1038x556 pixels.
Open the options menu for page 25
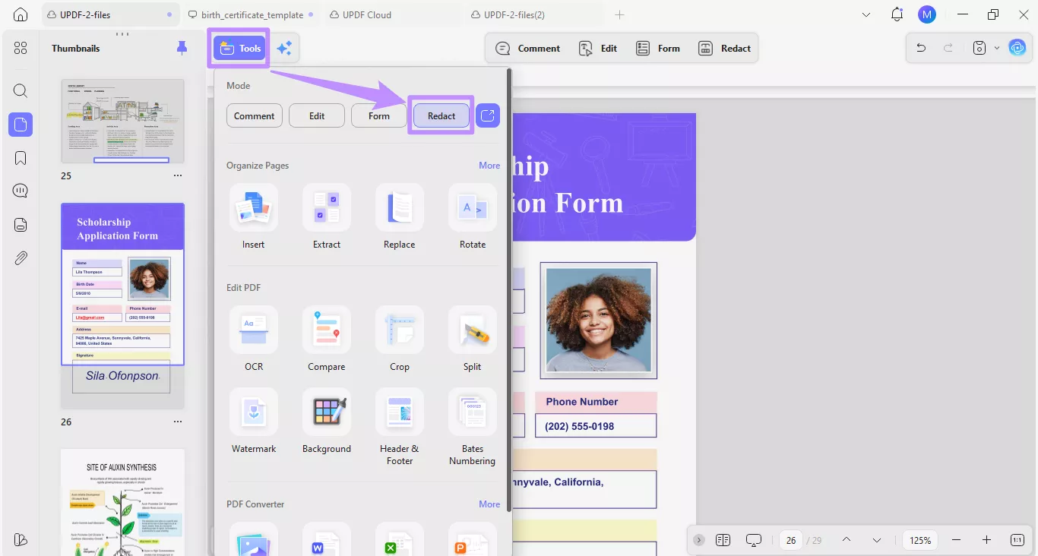(x=178, y=175)
